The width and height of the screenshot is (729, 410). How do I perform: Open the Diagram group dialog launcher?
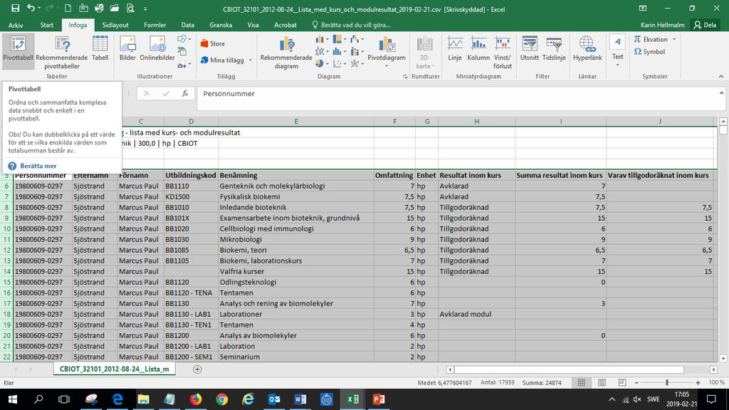click(405, 77)
